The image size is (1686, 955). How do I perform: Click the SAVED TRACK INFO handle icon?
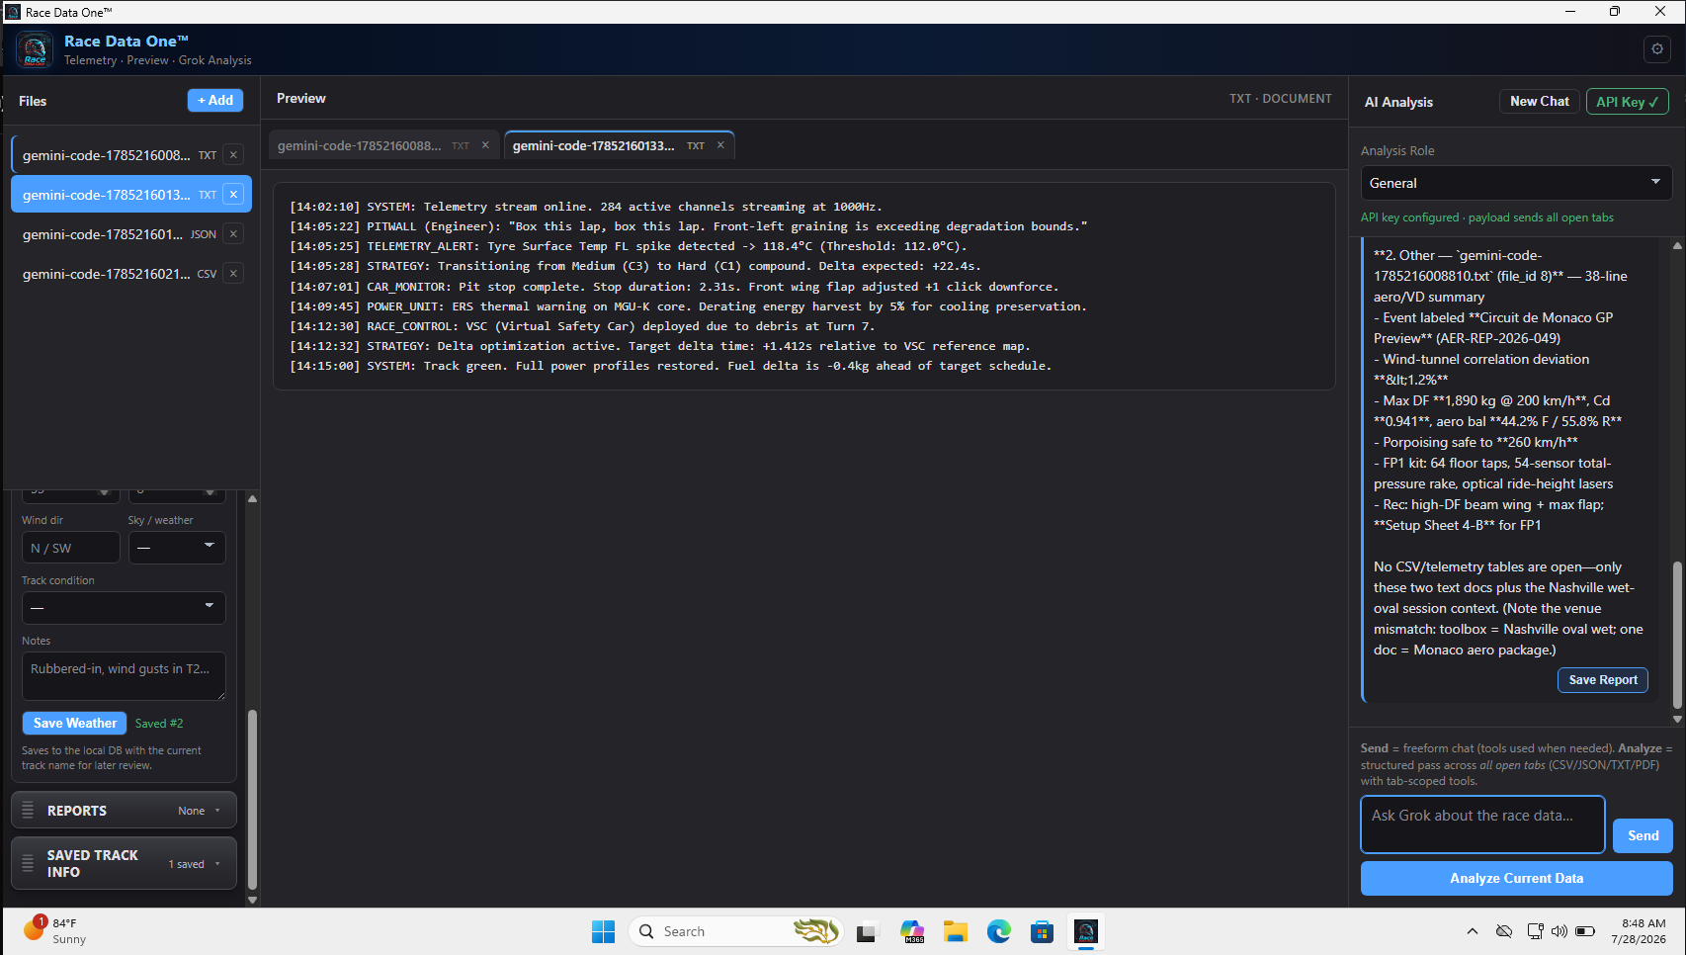point(28,863)
